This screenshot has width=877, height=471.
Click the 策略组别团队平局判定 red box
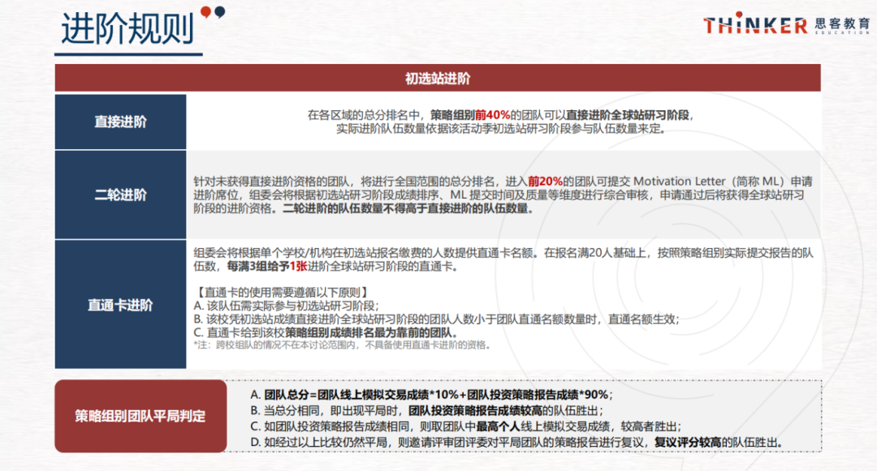(140, 416)
